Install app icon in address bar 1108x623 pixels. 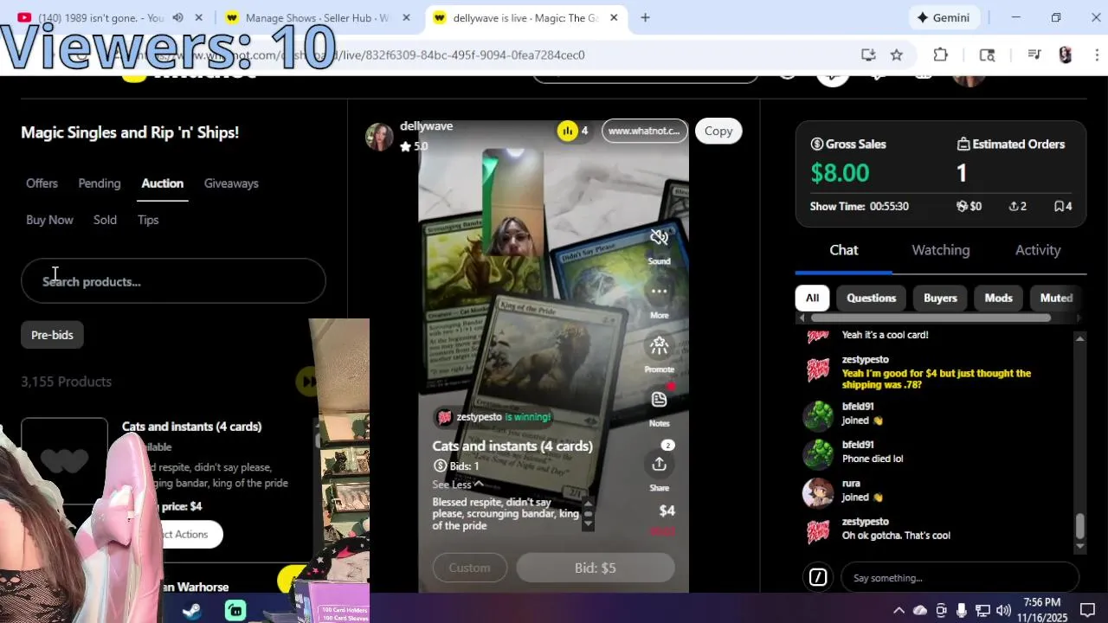point(868,55)
